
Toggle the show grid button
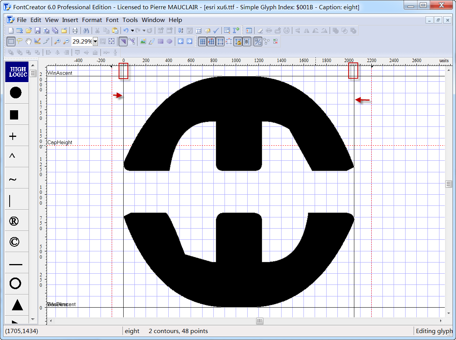tap(203, 42)
